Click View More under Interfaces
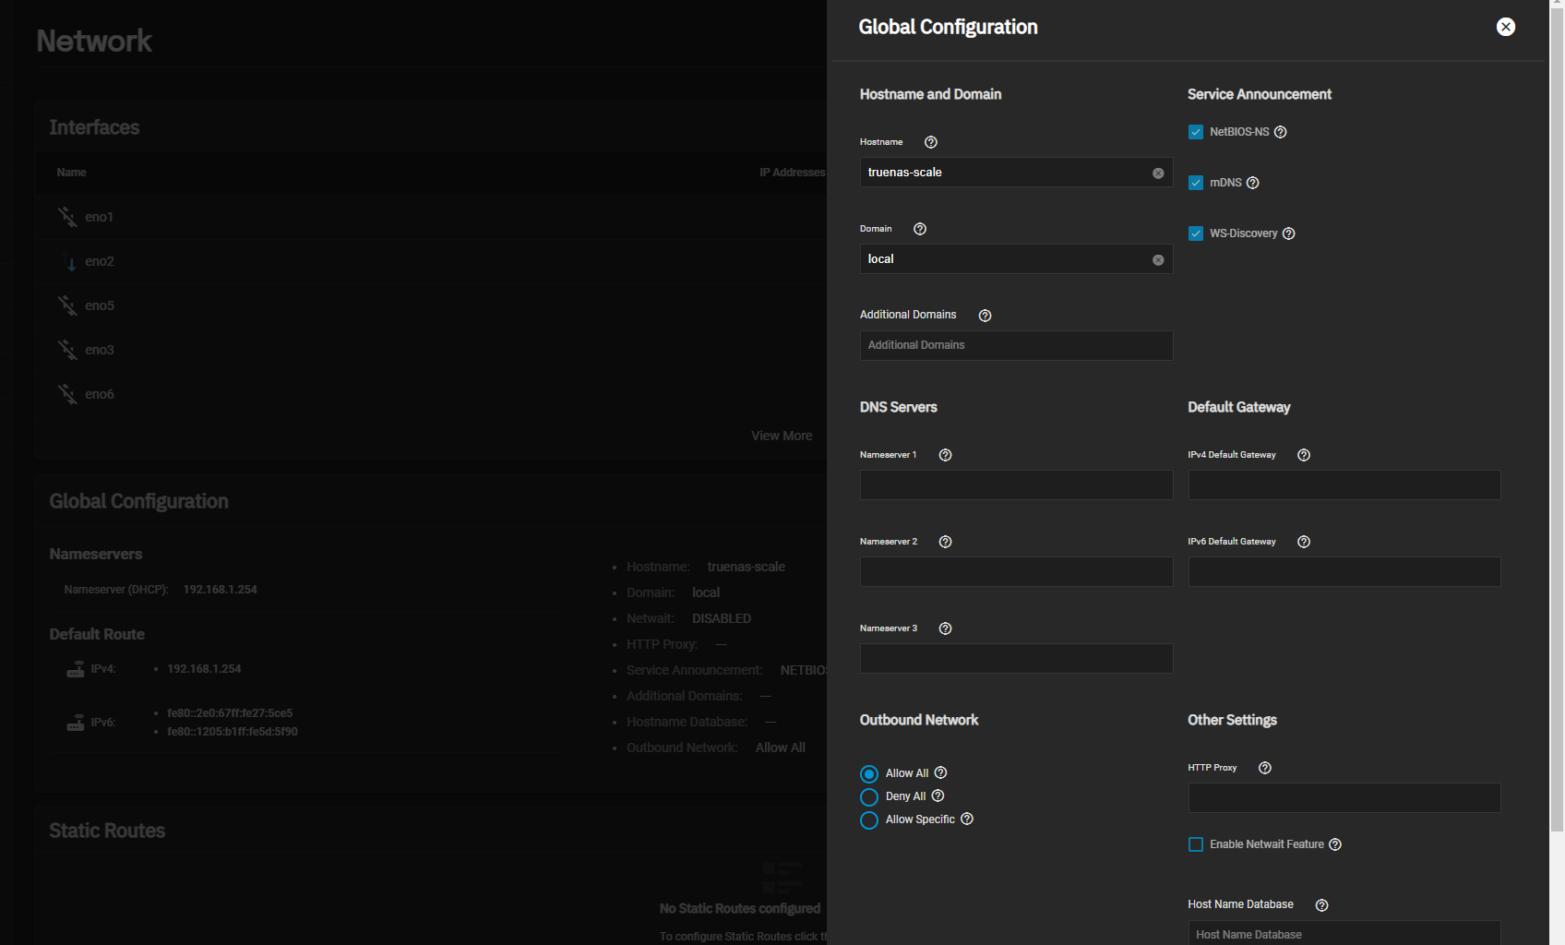Viewport: 1565px width, 945px height. tap(782, 436)
